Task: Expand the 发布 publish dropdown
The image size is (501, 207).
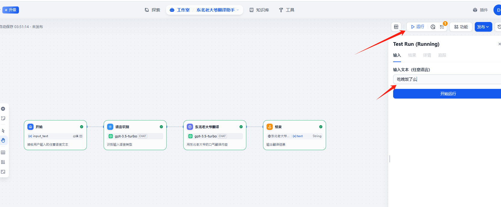Action: pos(483,27)
